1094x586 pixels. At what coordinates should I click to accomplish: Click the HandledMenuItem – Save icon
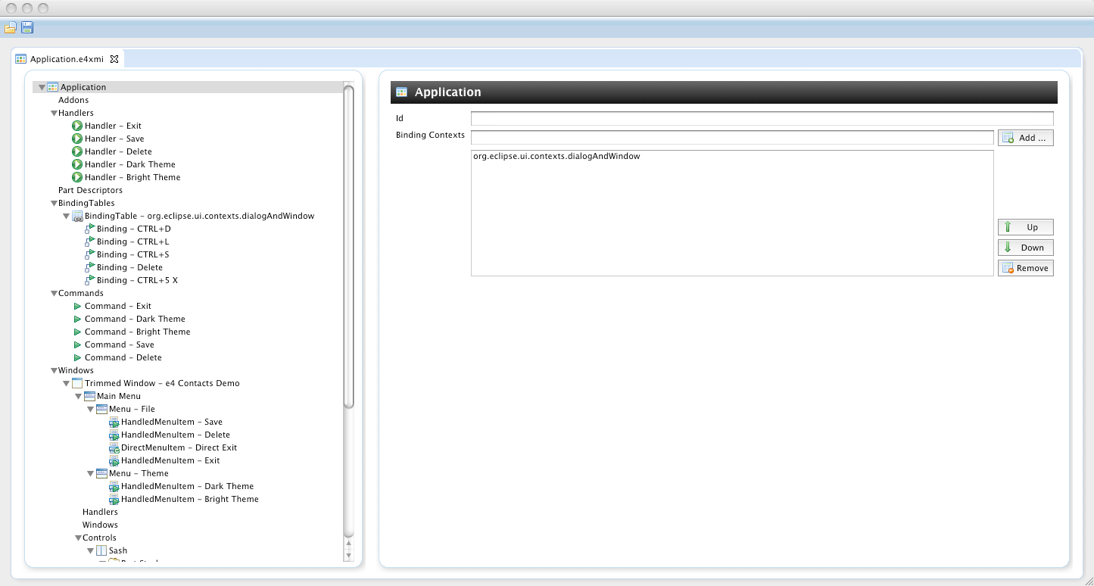(x=114, y=422)
